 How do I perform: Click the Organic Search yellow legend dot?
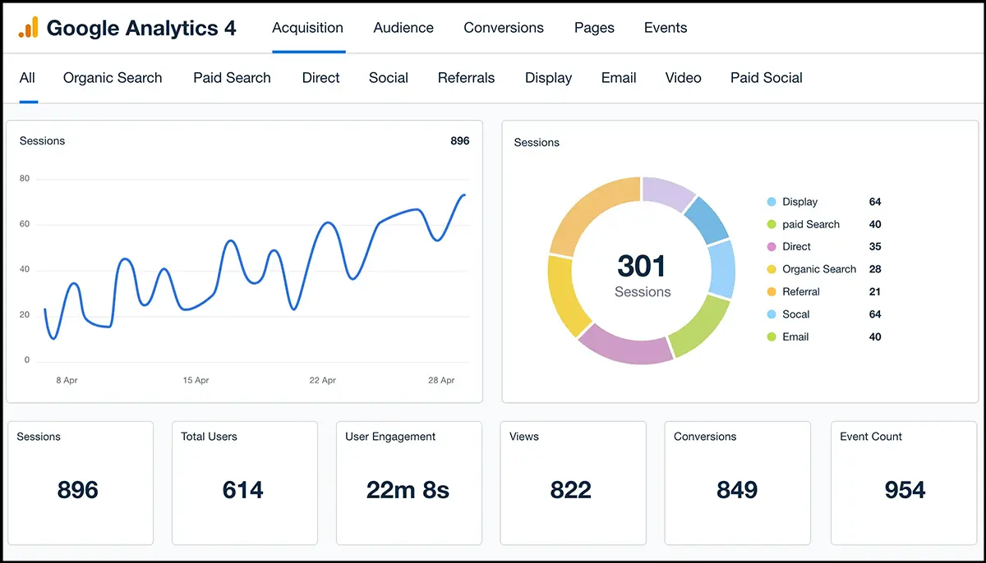pos(772,269)
